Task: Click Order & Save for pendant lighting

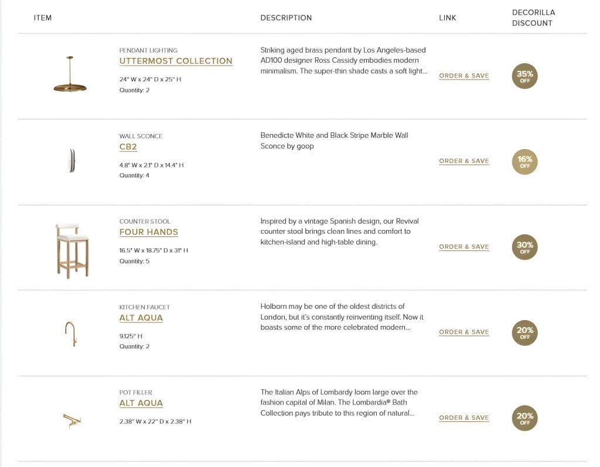Action: (463, 76)
